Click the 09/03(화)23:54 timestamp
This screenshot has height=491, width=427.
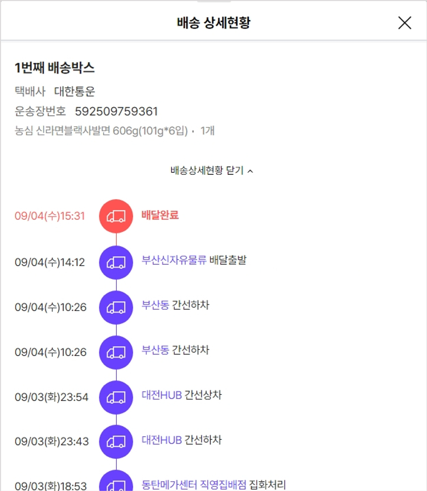[x=52, y=397]
